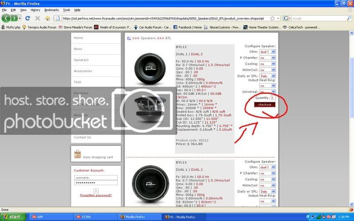The width and height of the screenshot is (354, 221).
Task: Click the Quantity input field for BTL12
Action: pos(273,98)
